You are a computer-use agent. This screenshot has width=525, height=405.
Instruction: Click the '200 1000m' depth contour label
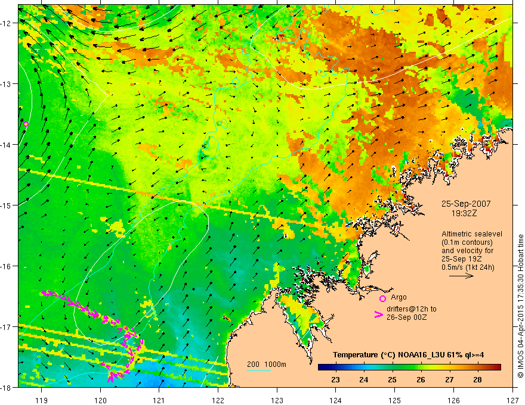267,364
